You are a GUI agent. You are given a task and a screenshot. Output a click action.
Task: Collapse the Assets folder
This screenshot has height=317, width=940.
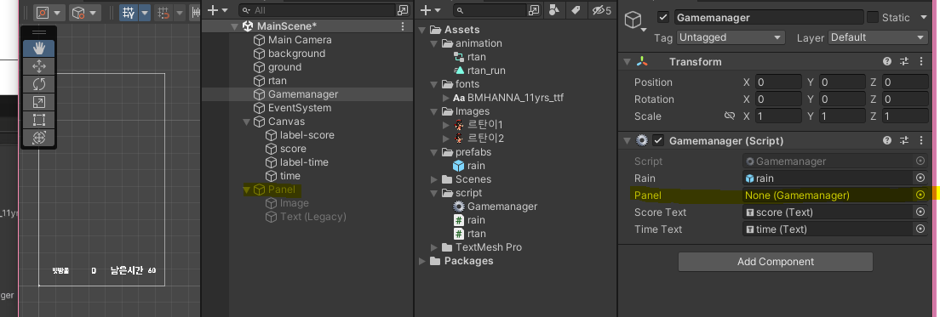pyautogui.click(x=422, y=30)
